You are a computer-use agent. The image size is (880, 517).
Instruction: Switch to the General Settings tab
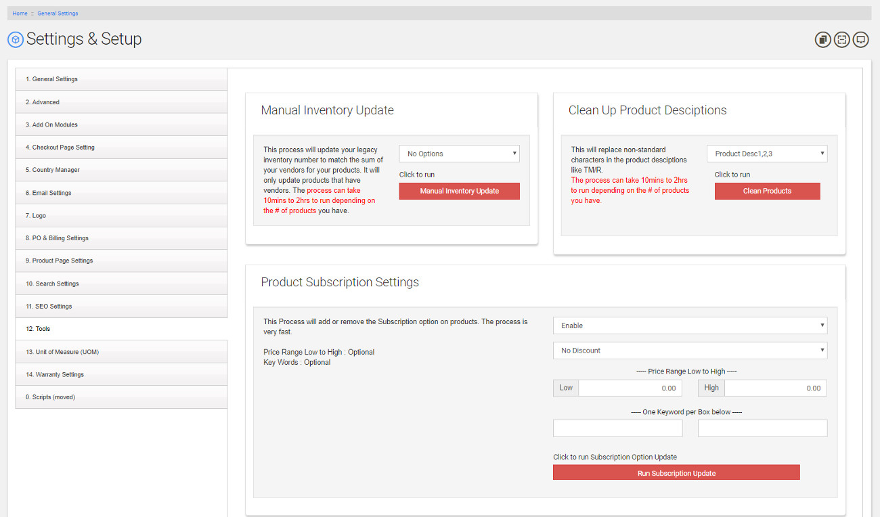pyautogui.click(x=121, y=79)
